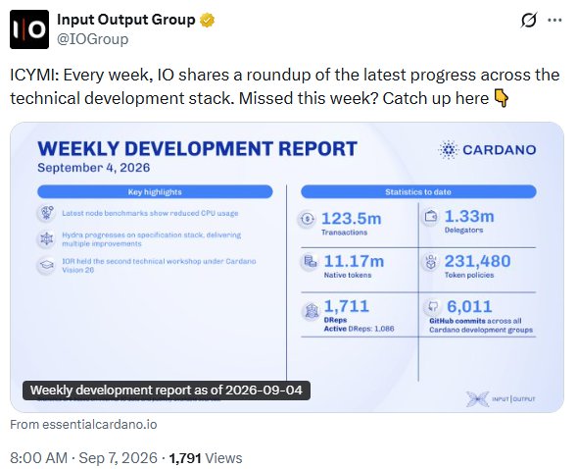
Task: Click the gold verified badge
Action: [207, 20]
